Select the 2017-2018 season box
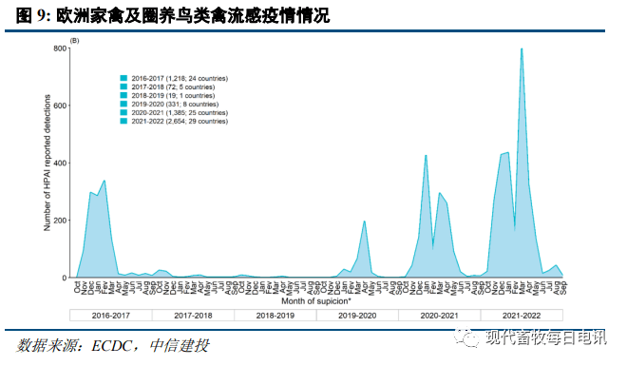Viewport: 627px width, 366px height. pyautogui.click(x=193, y=316)
